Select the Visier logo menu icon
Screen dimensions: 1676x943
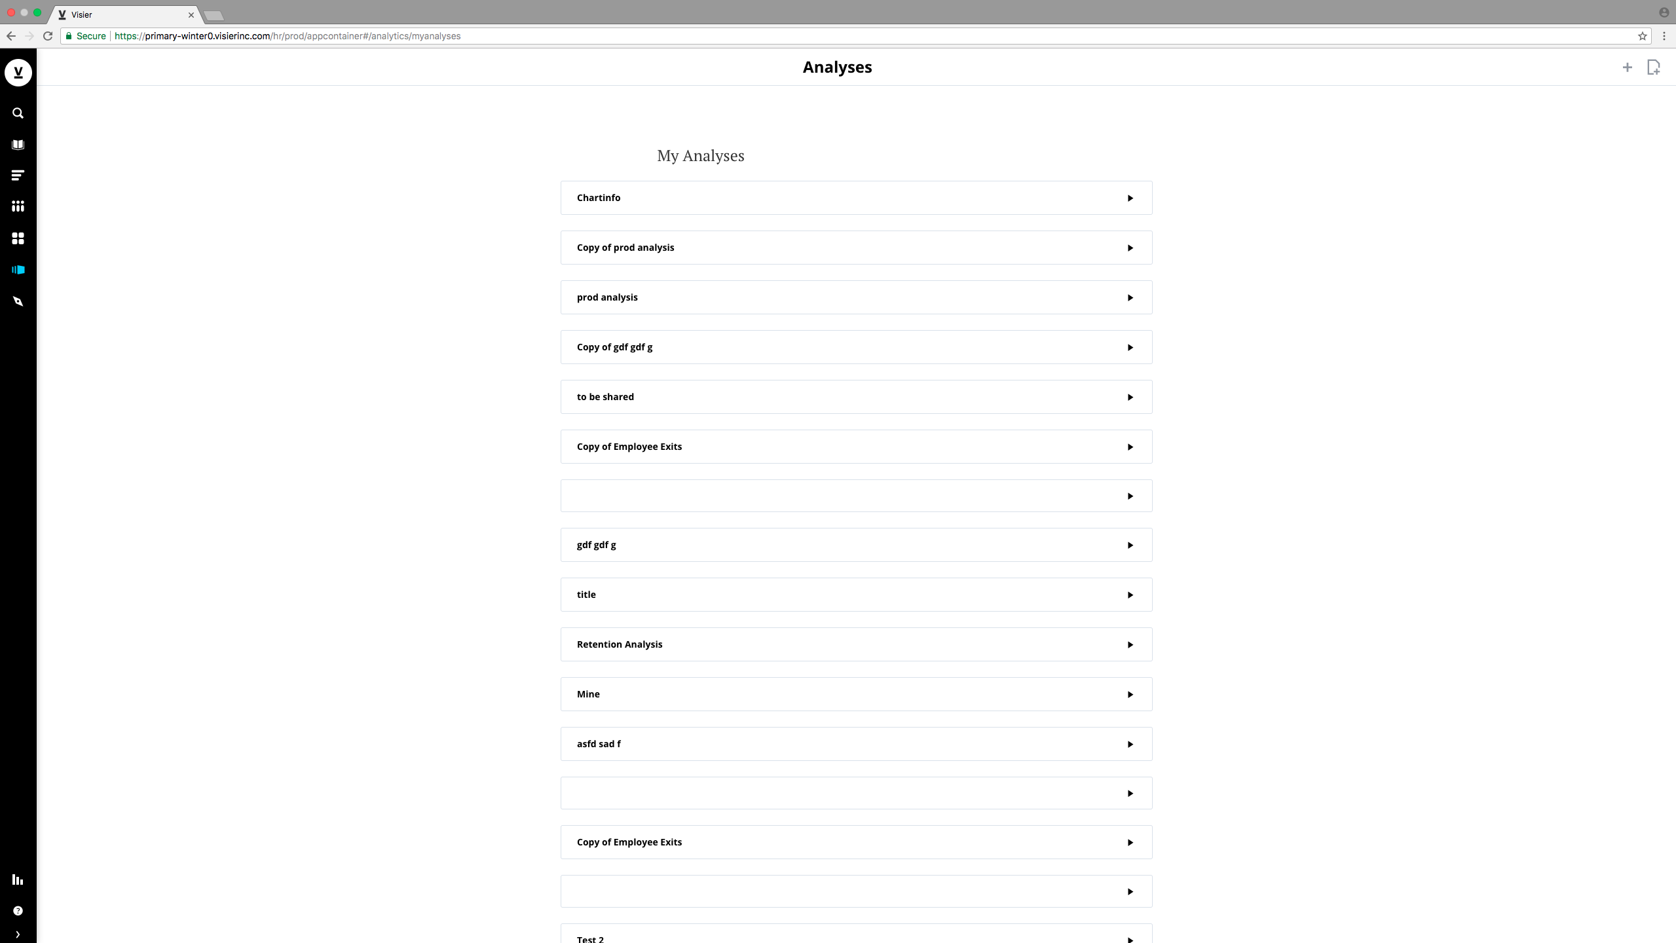point(18,71)
